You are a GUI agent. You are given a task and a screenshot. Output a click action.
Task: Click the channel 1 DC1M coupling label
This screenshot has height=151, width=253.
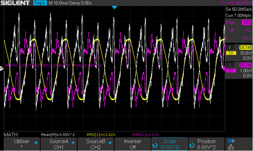point(245,47)
